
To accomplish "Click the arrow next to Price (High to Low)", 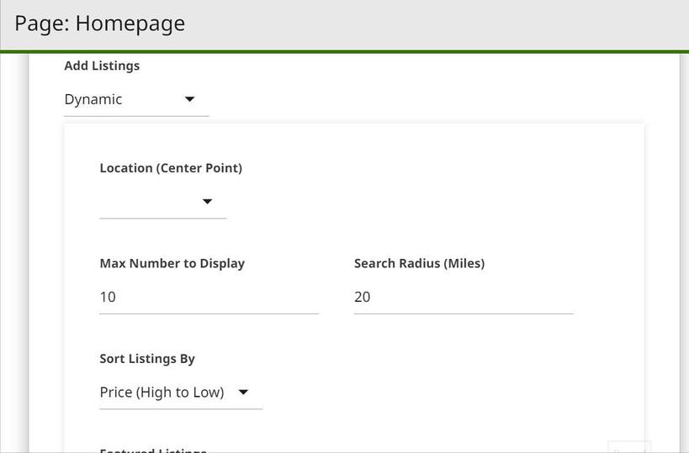I will [244, 392].
